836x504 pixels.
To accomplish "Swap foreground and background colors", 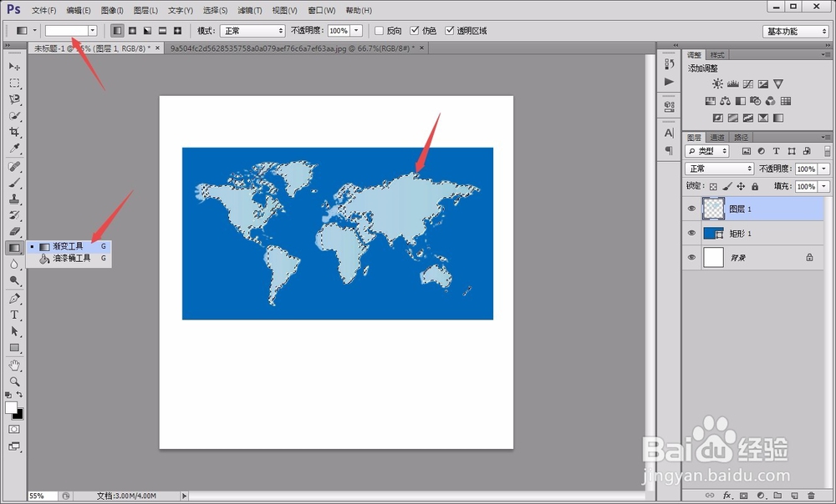I will tap(20, 395).
